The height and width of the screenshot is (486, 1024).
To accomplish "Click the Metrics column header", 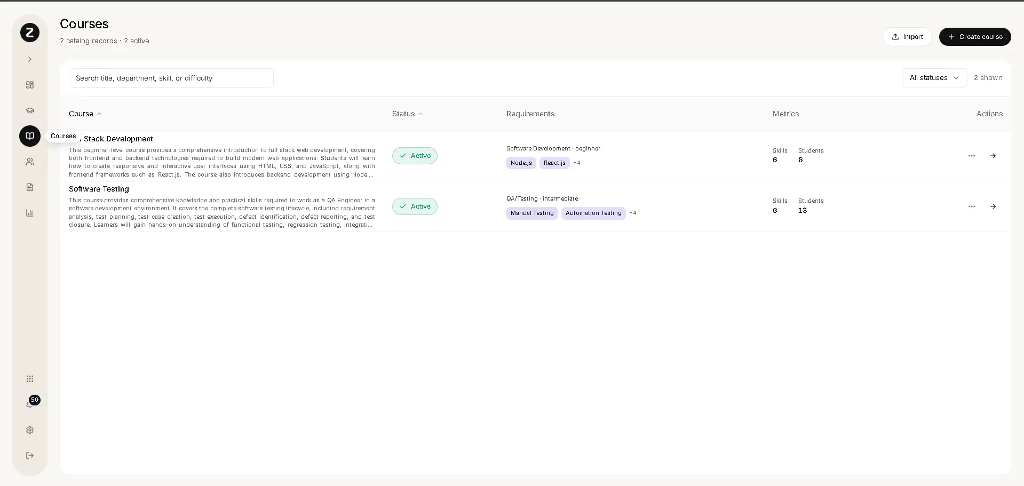I will 786,114.
